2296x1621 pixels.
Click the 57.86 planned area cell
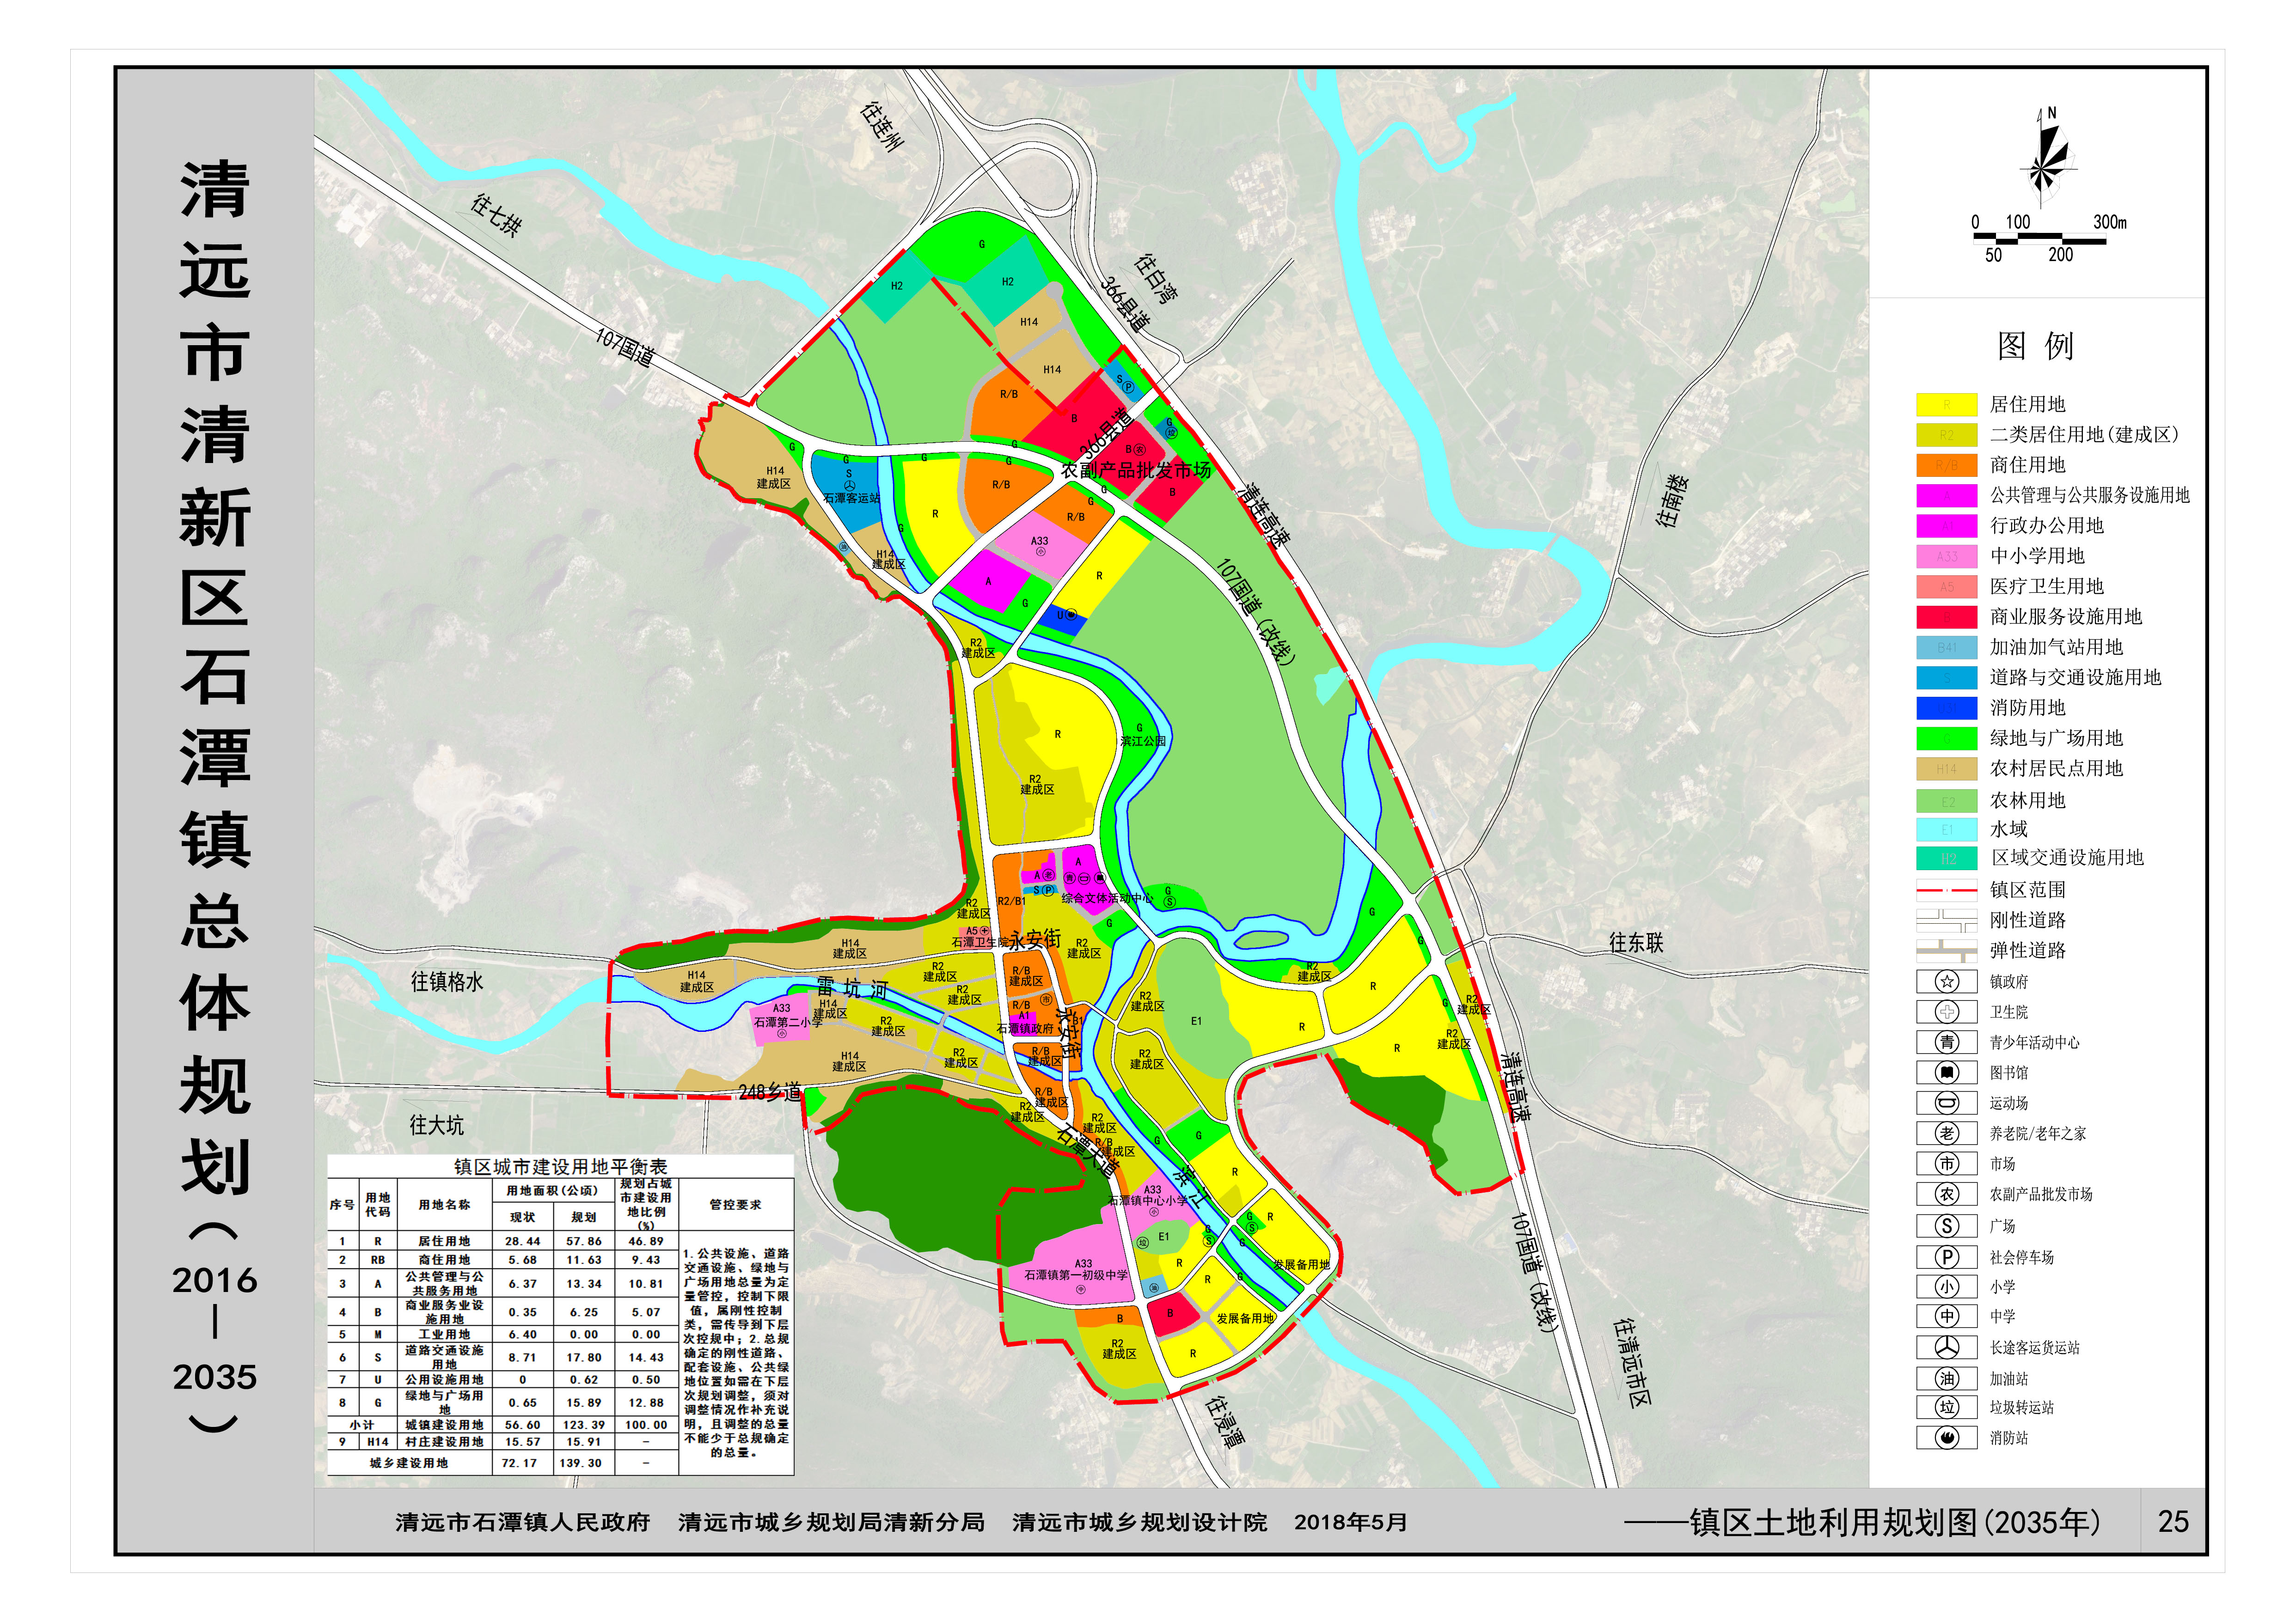[x=584, y=1240]
